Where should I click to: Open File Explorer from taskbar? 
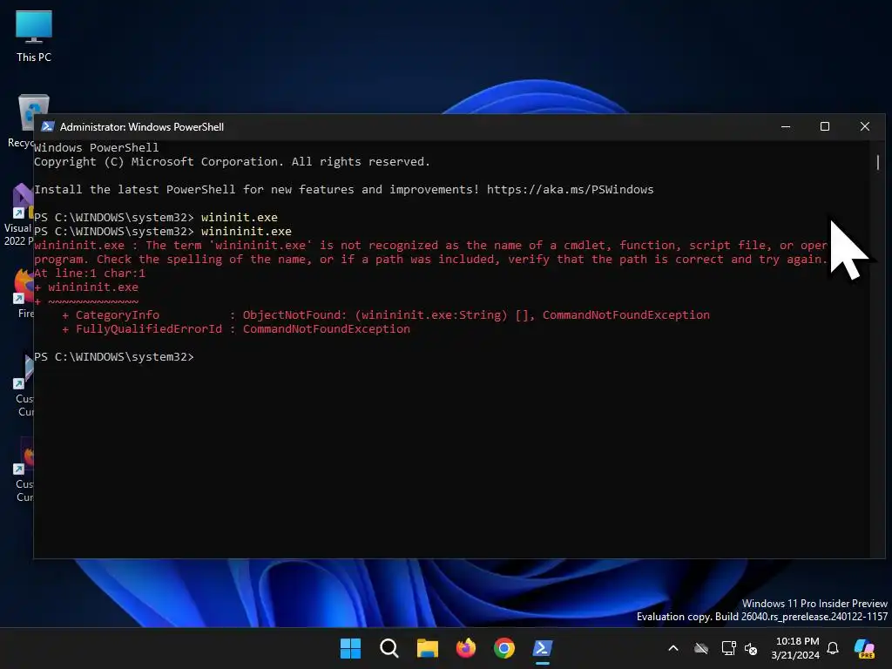427,648
